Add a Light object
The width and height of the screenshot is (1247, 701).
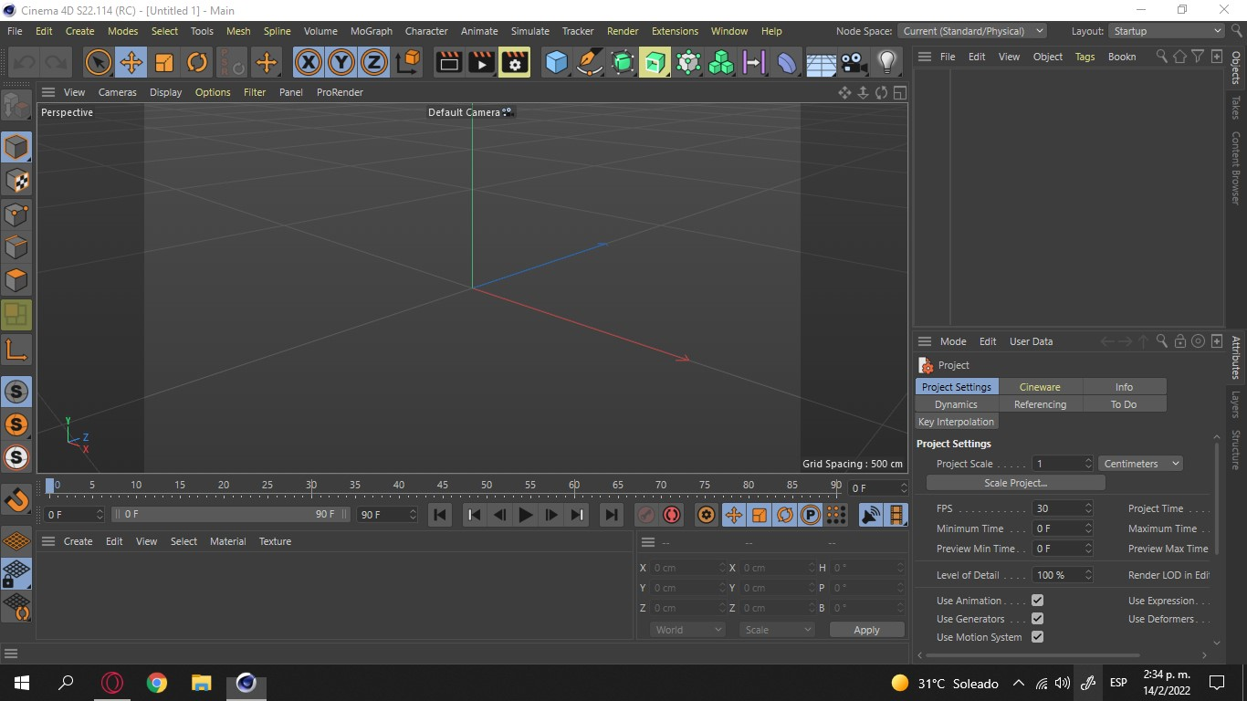pos(886,62)
